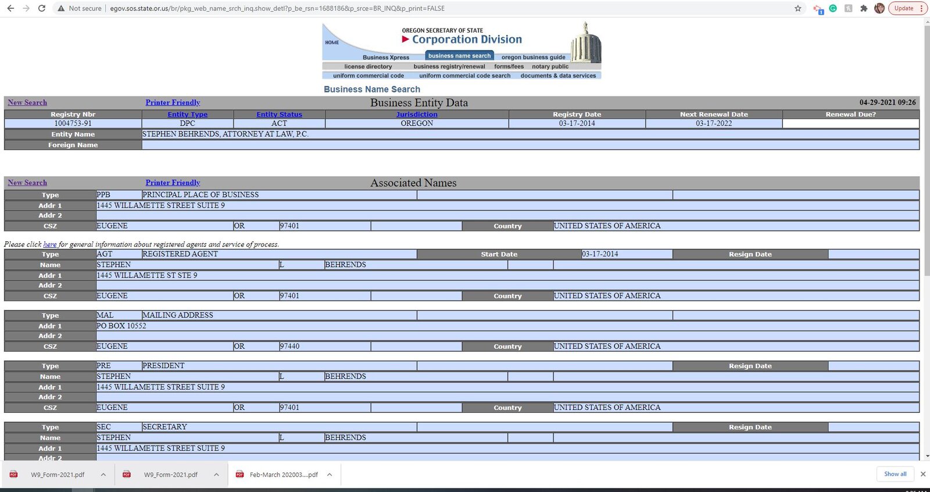
Task: Click the PRESIDENT type text
Action: point(163,366)
